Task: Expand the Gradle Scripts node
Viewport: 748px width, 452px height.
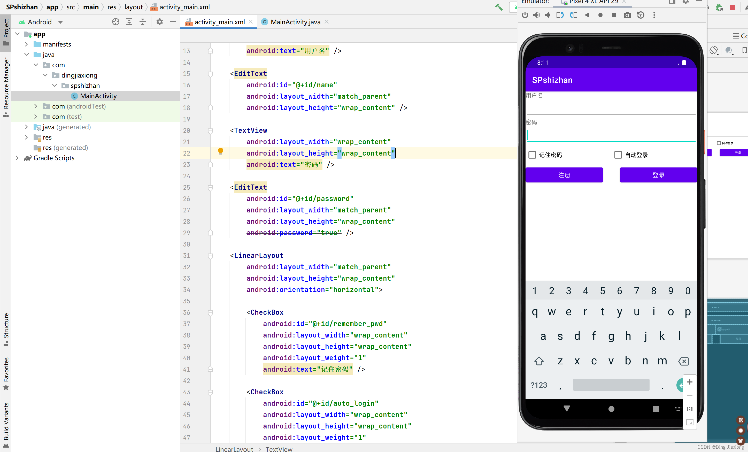Action: click(x=17, y=158)
